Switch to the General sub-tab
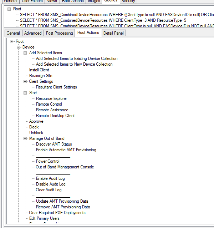214x228 pixels. tap(13, 33)
